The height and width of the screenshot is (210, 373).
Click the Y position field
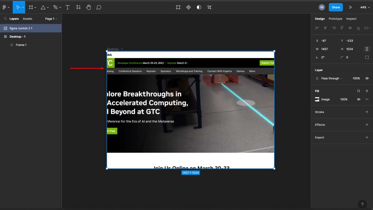click(351, 40)
